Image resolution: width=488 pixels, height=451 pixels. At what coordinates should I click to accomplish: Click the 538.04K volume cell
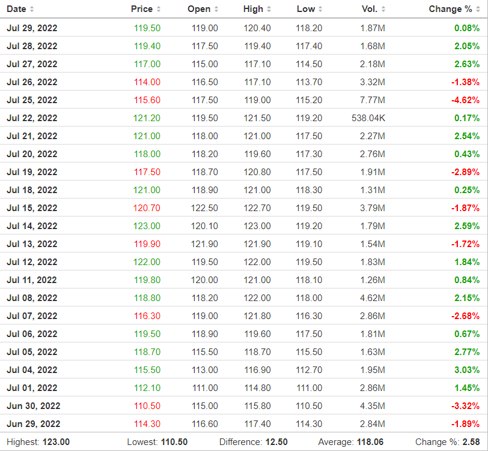click(x=368, y=118)
